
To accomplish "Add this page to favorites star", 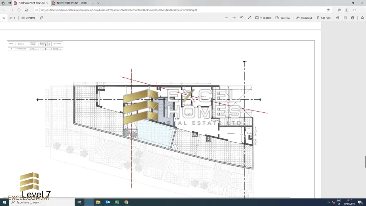I will pos(328,10).
